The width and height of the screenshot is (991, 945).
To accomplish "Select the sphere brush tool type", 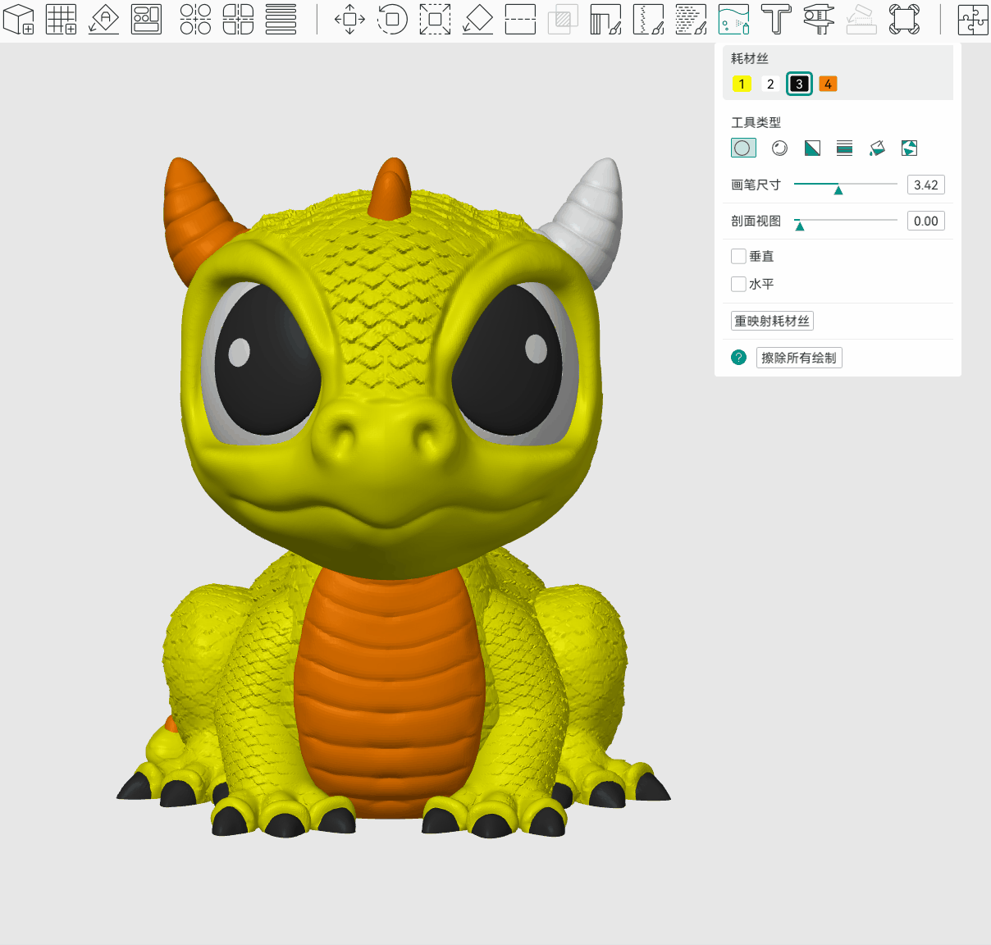I will (x=779, y=148).
